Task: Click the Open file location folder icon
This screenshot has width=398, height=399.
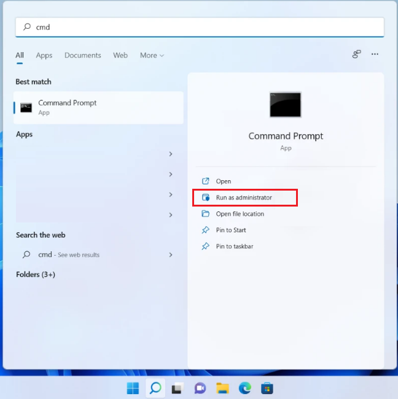Action: coord(206,214)
